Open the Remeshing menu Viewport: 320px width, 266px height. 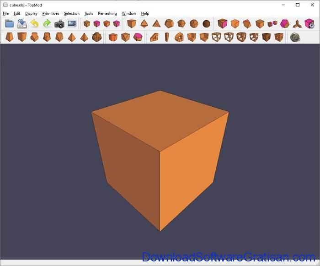107,13
